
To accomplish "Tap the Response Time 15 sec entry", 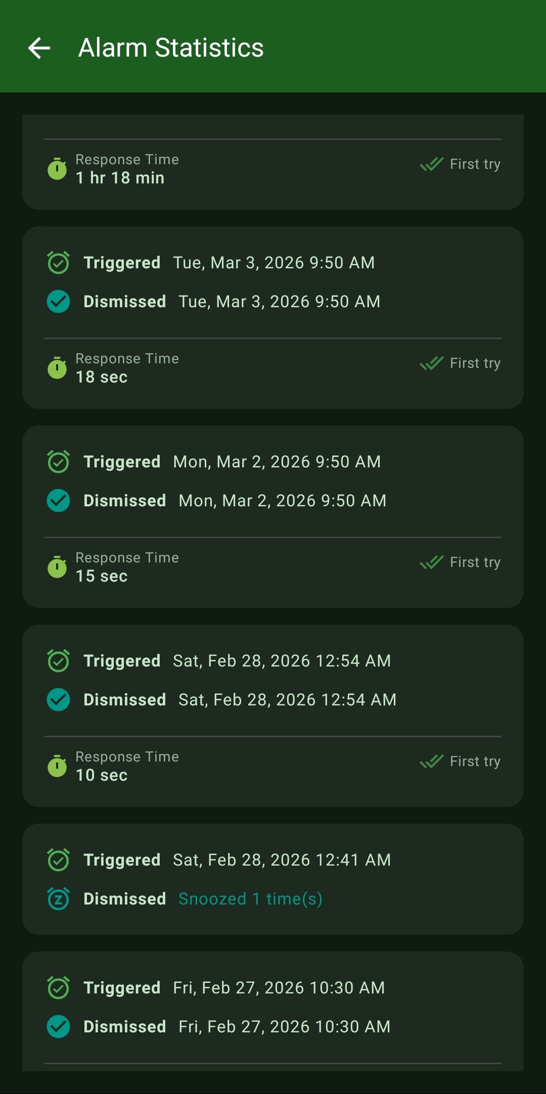I will pyautogui.click(x=127, y=567).
